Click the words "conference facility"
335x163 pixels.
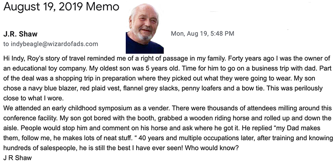[30, 118]
